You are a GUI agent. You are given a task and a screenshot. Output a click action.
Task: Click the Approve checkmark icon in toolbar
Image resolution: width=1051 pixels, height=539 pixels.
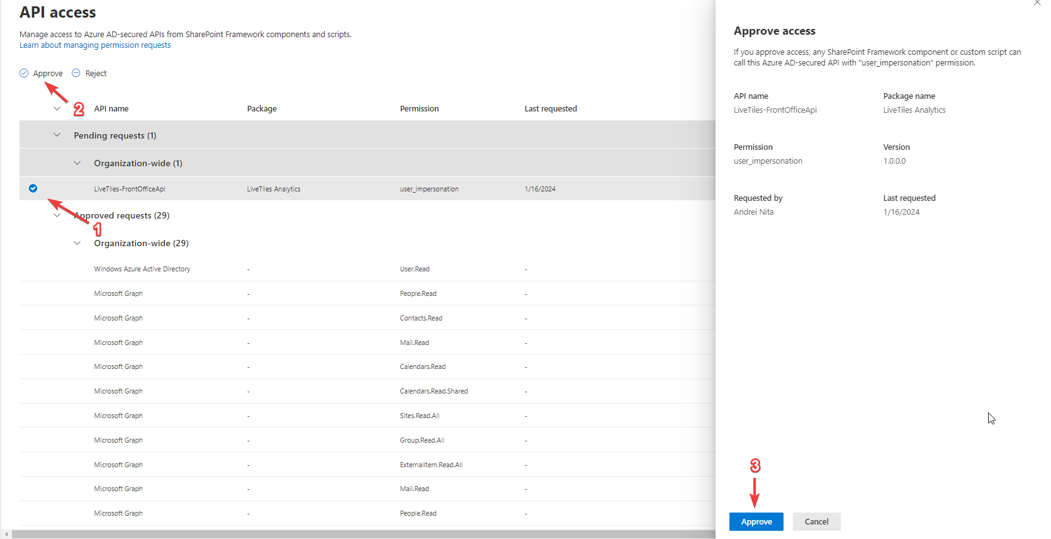point(24,73)
